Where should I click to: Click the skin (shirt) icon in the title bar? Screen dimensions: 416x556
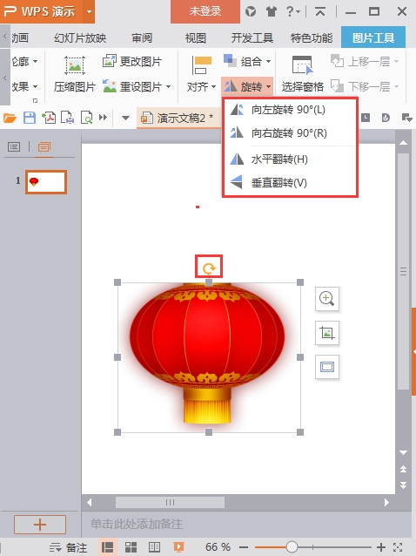point(272,11)
